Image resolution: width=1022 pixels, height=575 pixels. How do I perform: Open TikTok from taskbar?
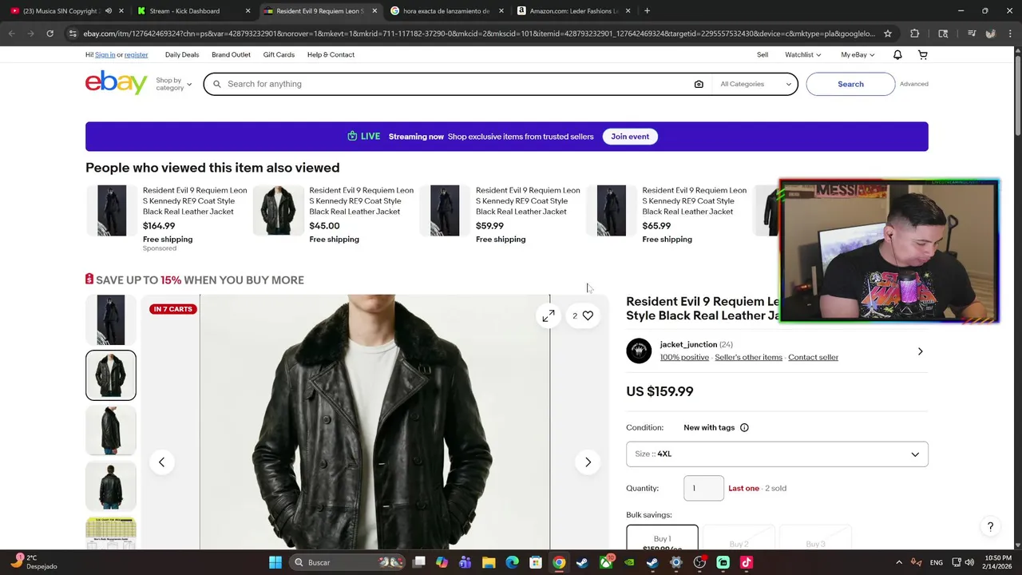(x=747, y=562)
